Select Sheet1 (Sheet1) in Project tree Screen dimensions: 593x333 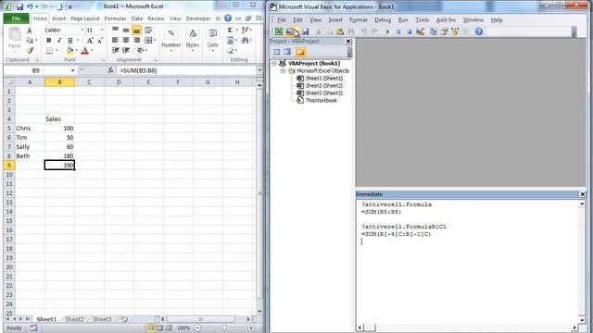(x=323, y=78)
